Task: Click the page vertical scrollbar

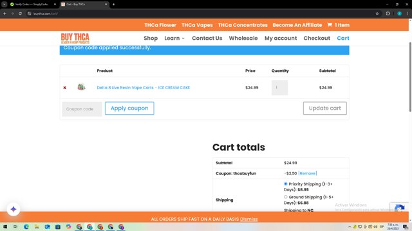Action: click(x=410, y=77)
